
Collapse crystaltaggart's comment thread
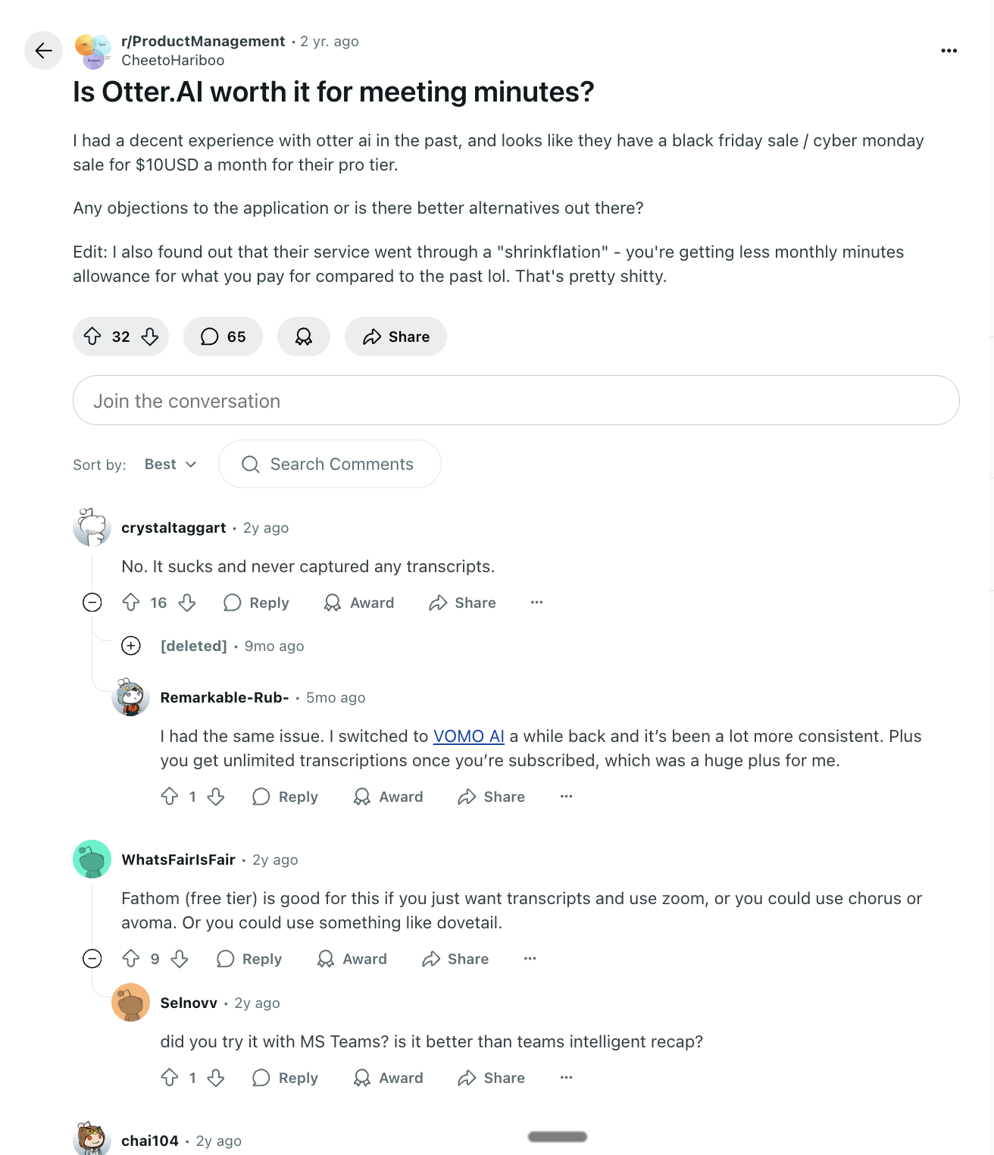pos(92,603)
